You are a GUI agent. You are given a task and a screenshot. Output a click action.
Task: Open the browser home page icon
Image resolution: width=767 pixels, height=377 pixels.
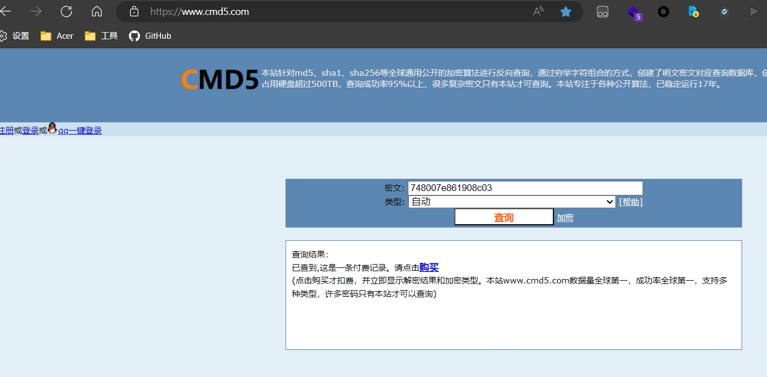[97, 12]
